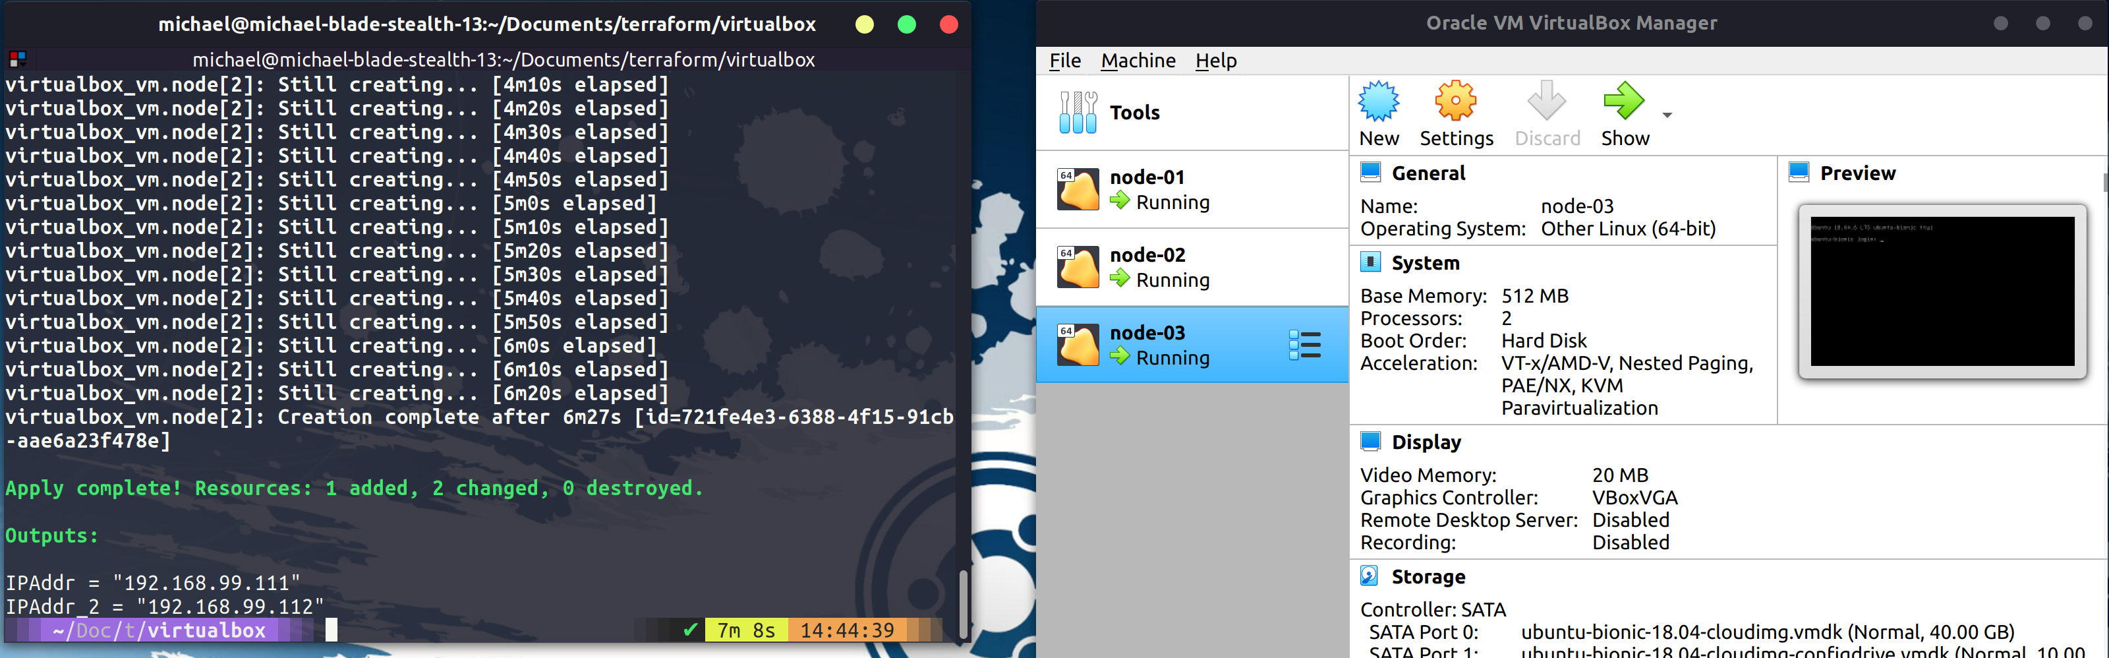The image size is (2109, 658).
Task: Click the Preview section header
Action: pyautogui.click(x=1857, y=173)
